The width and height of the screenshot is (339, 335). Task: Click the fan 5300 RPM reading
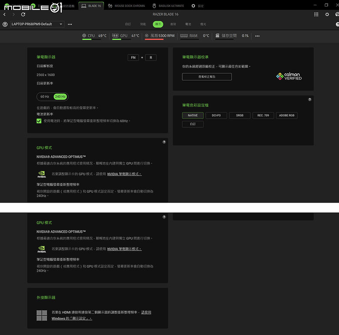point(166,36)
